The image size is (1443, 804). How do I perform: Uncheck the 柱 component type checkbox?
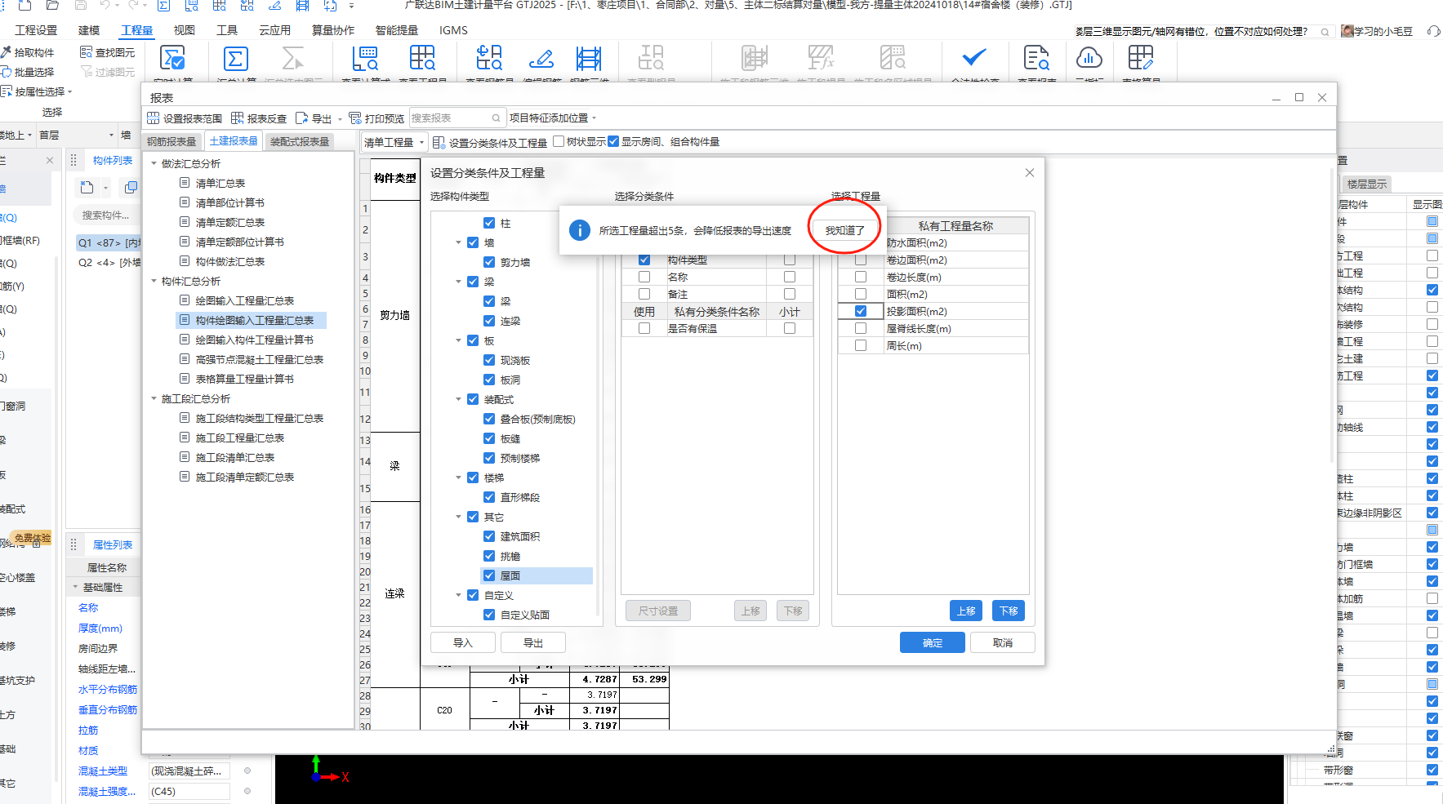tap(489, 223)
